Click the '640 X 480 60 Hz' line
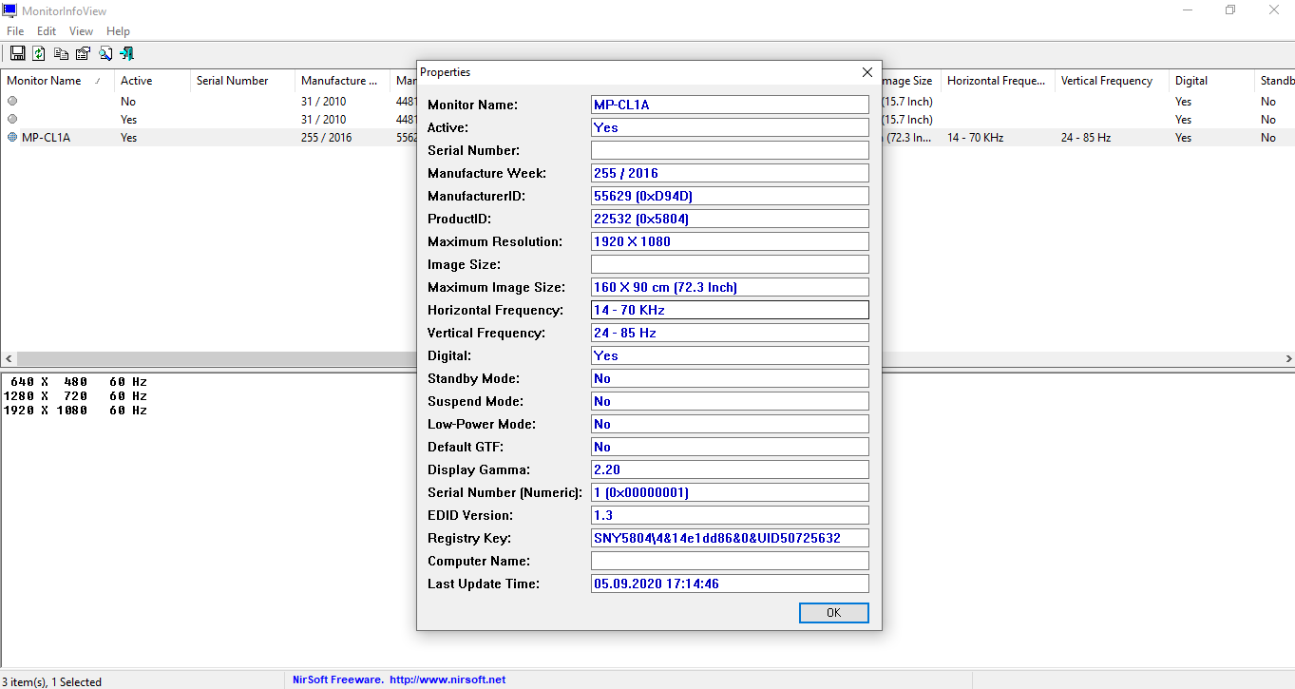Screen dimensions: 1295x689 [79, 382]
